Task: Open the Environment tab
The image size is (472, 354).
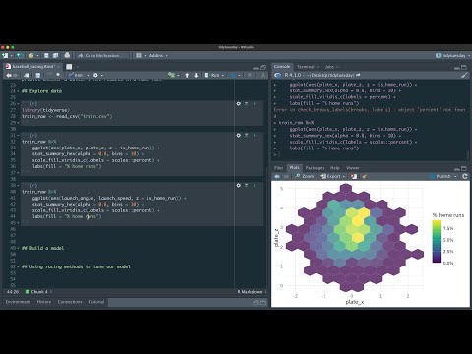Action: point(18,302)
